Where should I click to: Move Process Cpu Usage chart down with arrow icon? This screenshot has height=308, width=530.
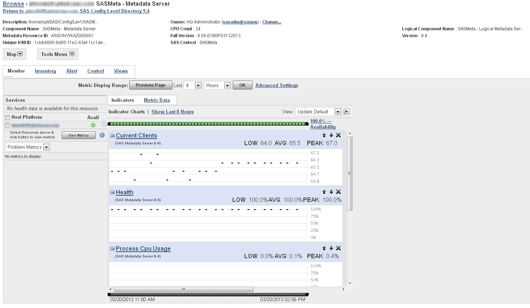pyautogui.click(x=331, y=248)
